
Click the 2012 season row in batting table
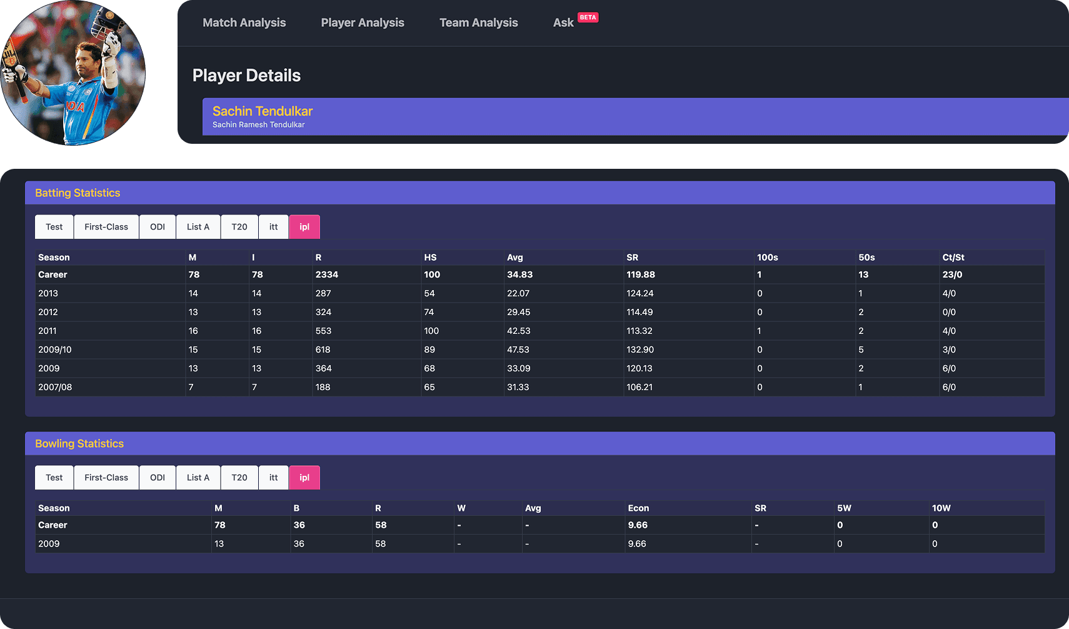click(540, 312)
